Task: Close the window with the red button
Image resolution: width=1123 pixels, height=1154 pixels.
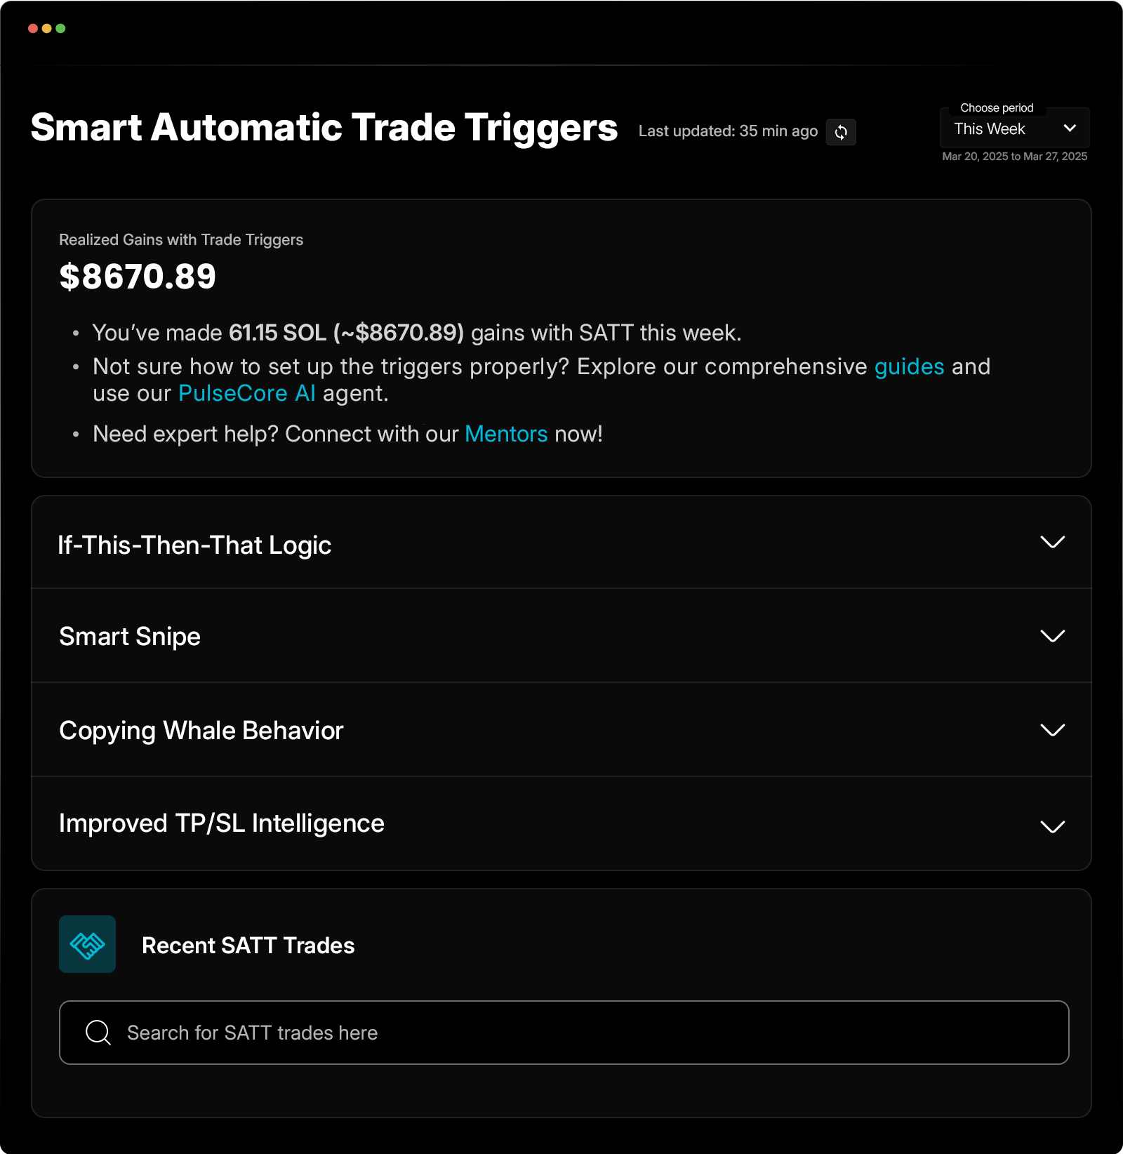Action: pos(32,29)
